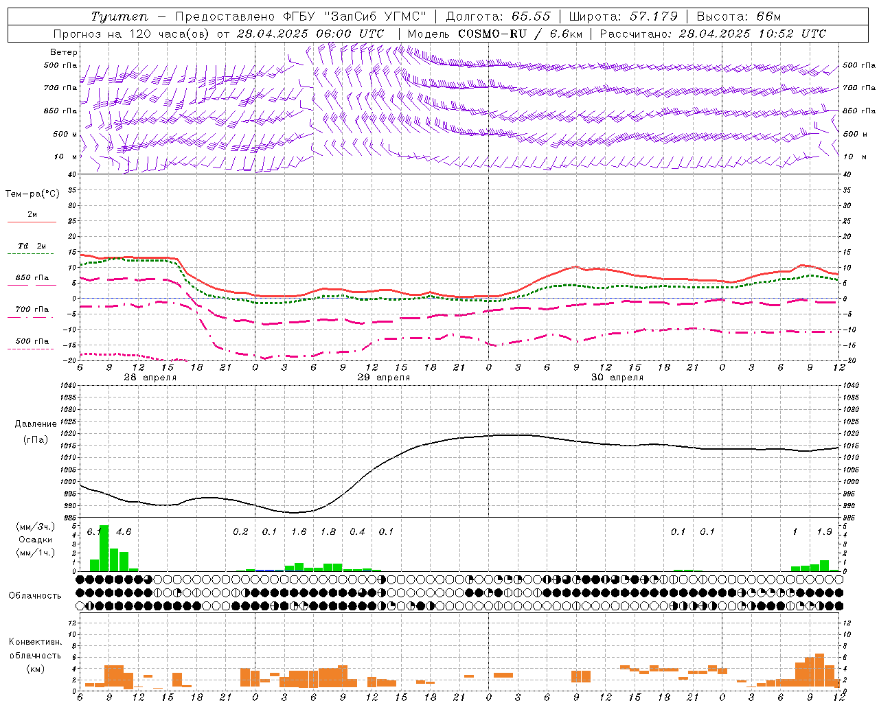The width and height of the screenshot is (879, 703).
Task: Click the "Конвективн." convective cloud label
Action: pos(35,642)
